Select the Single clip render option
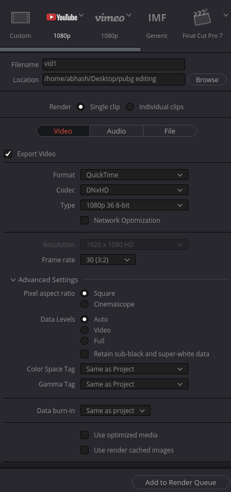 tap(81, 107)
